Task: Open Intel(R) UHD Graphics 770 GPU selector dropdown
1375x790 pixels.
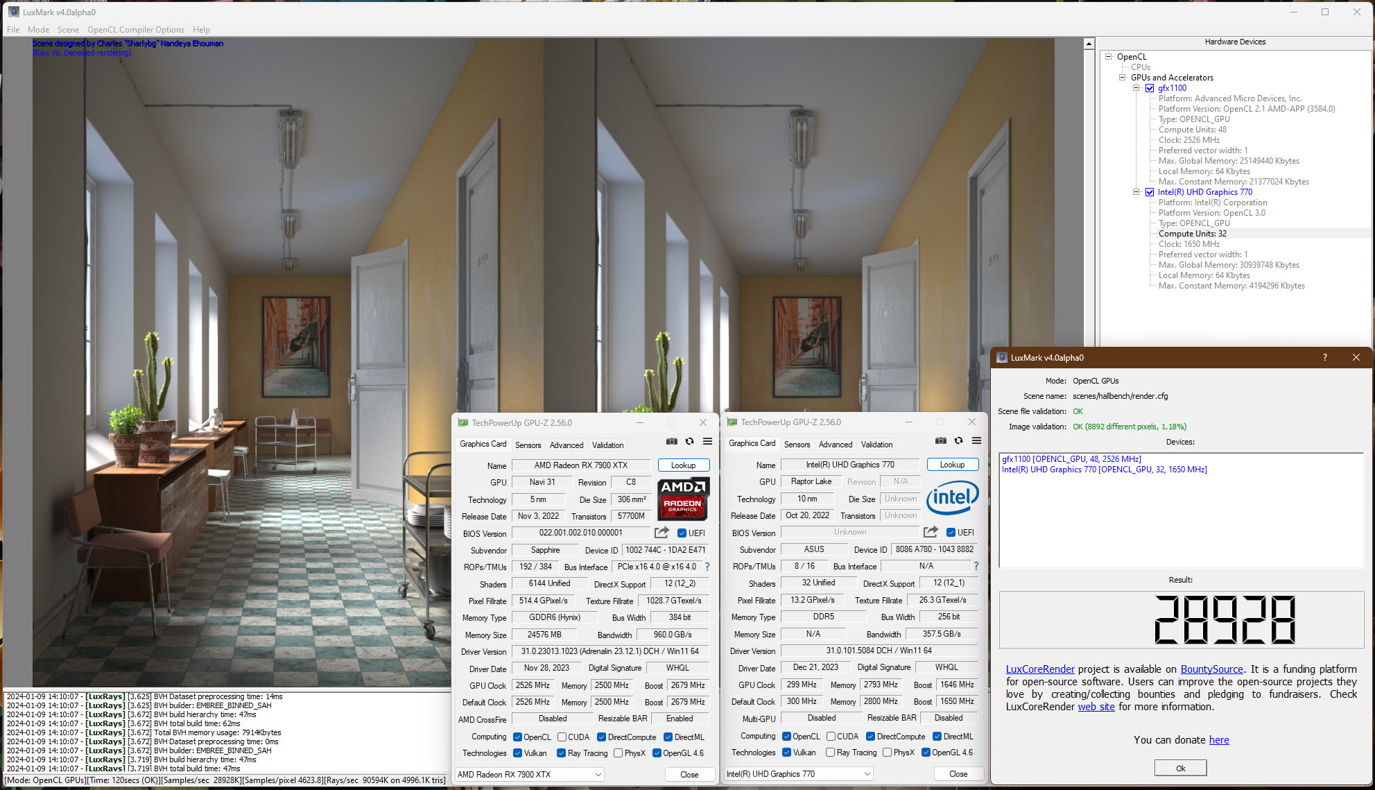Action: 798,773
